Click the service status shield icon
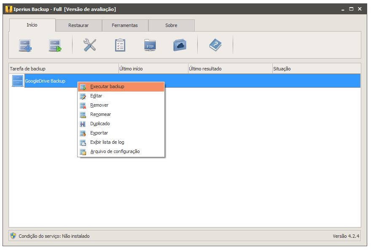This screenshot has height=250, width=371. coord(13,236)
